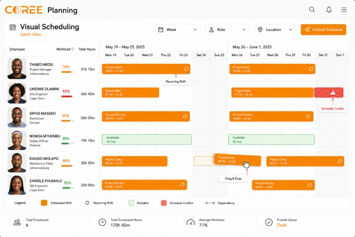Screen dimensions: 355x237
Task: Click recurring icon on Thabo's May 19 shift
Action: (186, 69)
